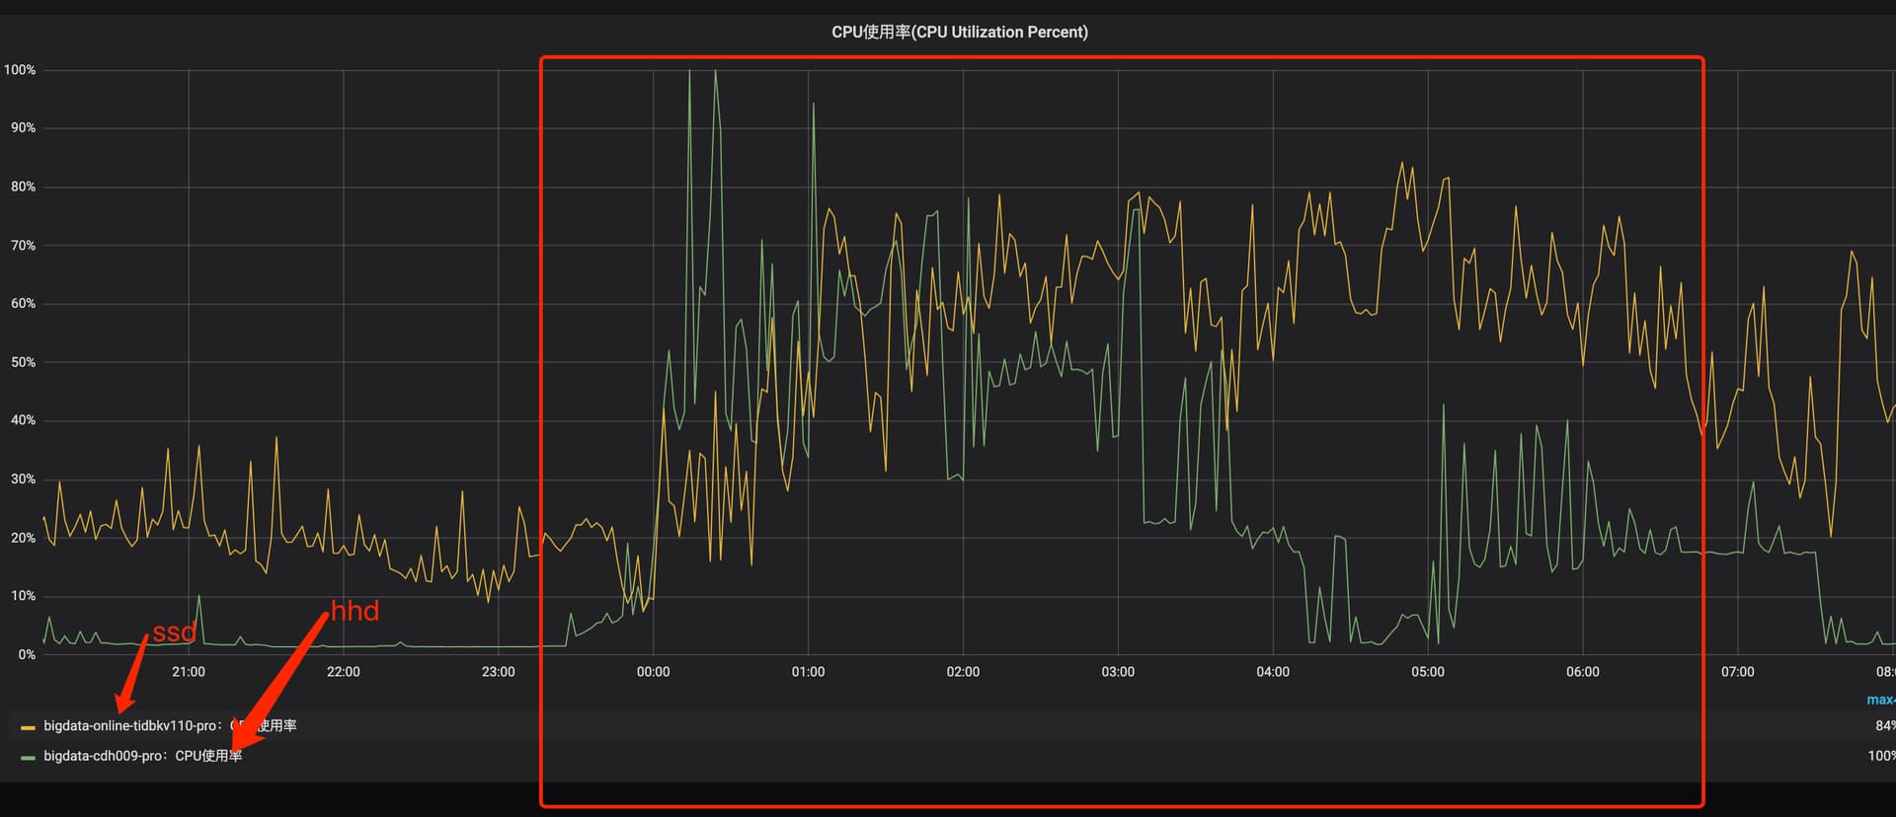Screen dimensions: 1896x817
Task: Click the 21:00 time axis label
Action: pyautogui.click(x=189, y=672)
